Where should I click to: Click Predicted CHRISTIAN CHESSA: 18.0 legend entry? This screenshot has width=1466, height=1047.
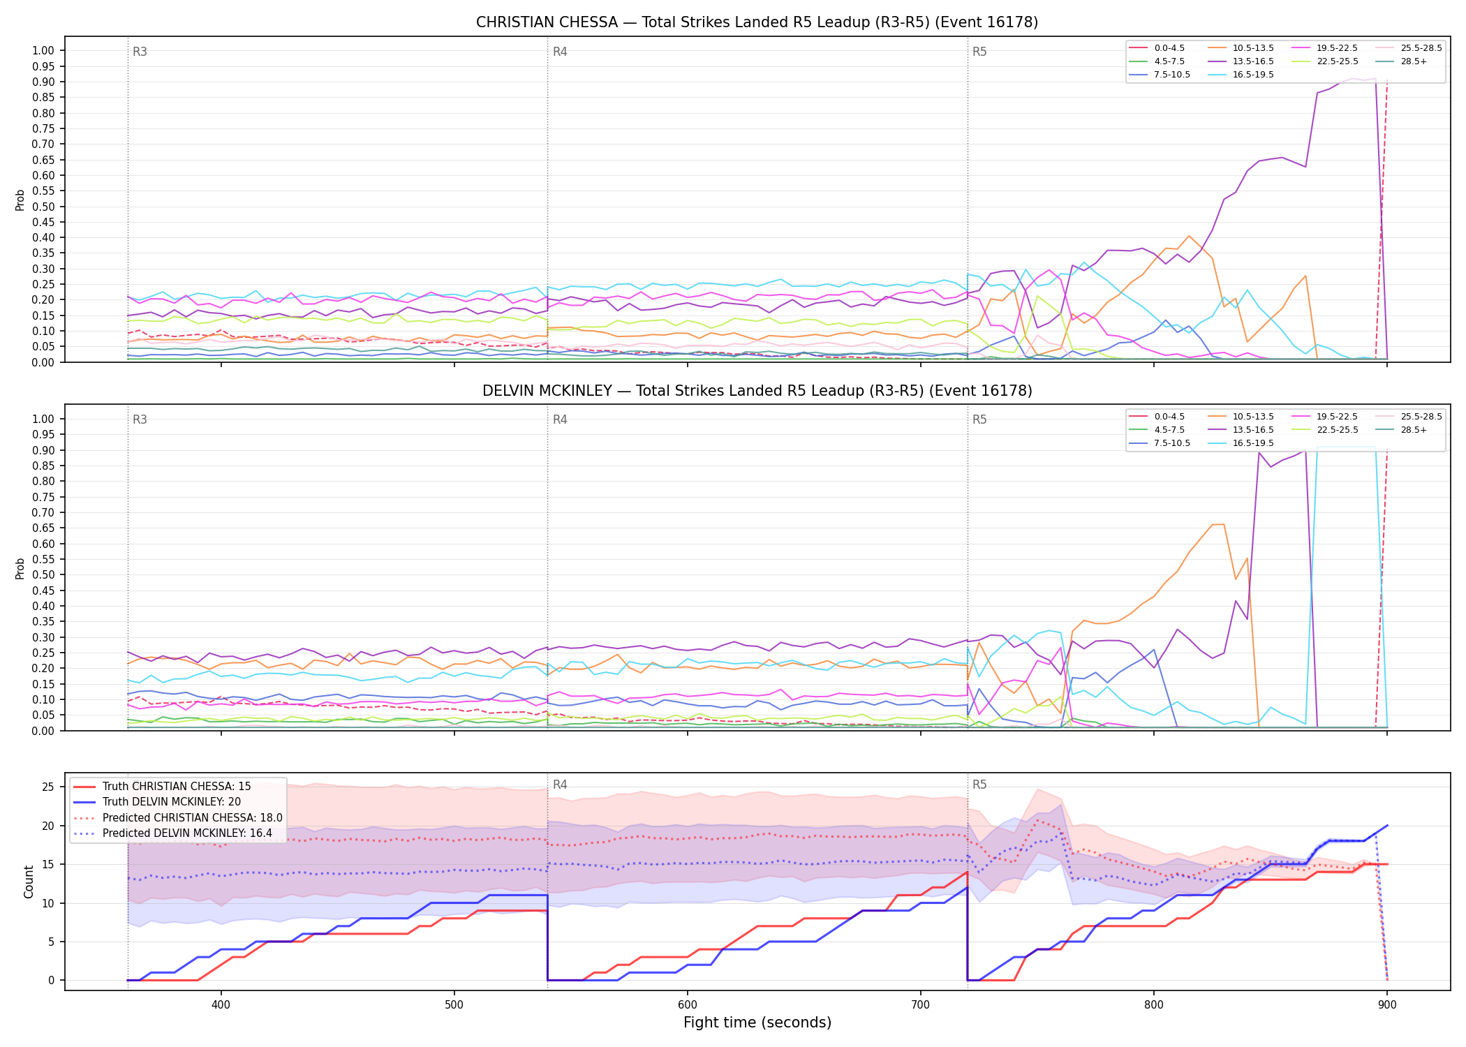tap(178, 818)
